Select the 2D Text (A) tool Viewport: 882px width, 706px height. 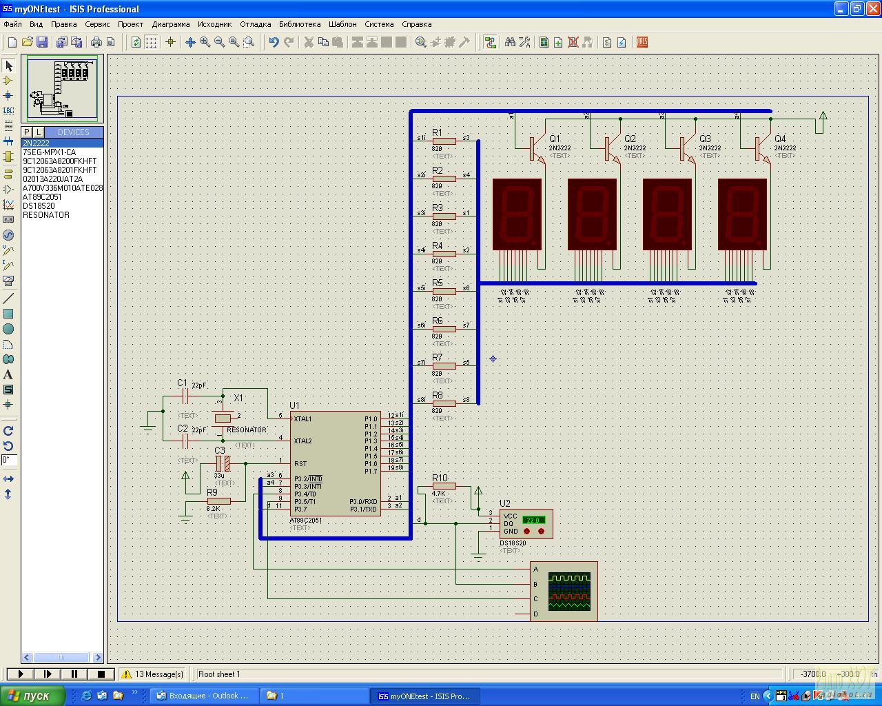pos(8,374)
